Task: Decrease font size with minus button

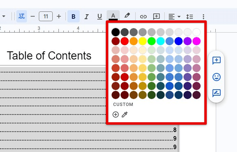Action: point(33,16)
